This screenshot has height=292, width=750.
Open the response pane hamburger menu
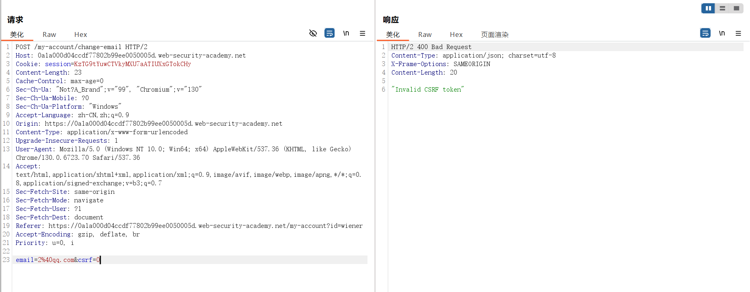(x=738, y=33)
